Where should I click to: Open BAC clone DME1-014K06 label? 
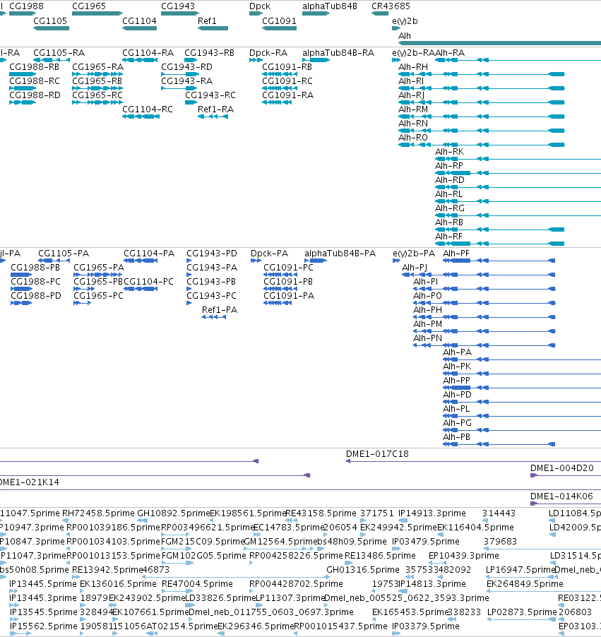[x=561, y=496]
